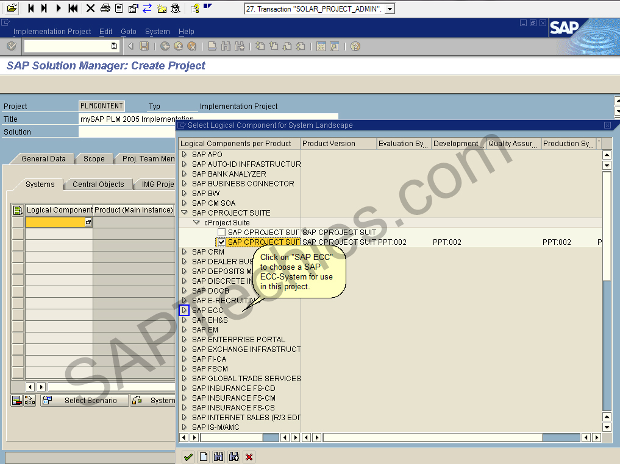Image resolution: width=620 pixels, height=464 pixels.
Task: Collapse the cProject Suite sub-node
Action: pyautogui.click(x=196, y=222)
